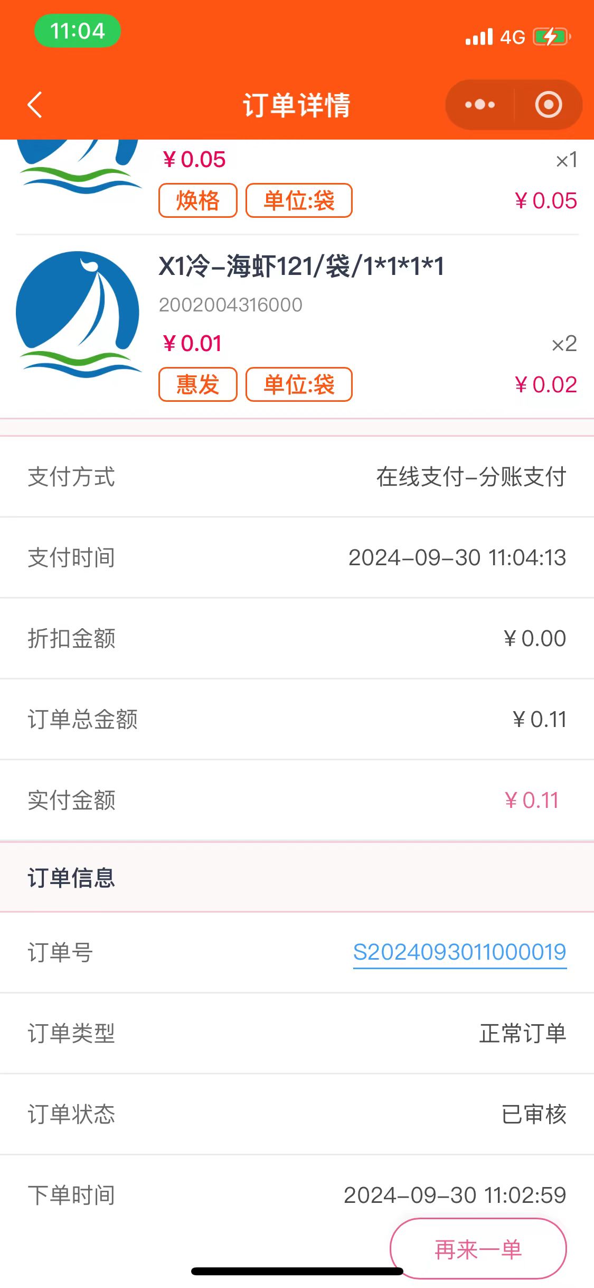Tap 单位:袋 tag on the ¥0.05 item
594x1288 pixels.
coord(299,200)
